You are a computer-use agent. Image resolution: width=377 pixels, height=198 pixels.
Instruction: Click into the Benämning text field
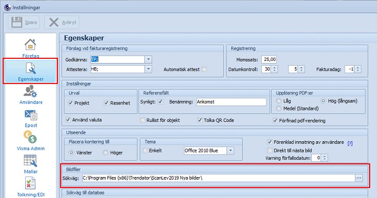[231, 102]
